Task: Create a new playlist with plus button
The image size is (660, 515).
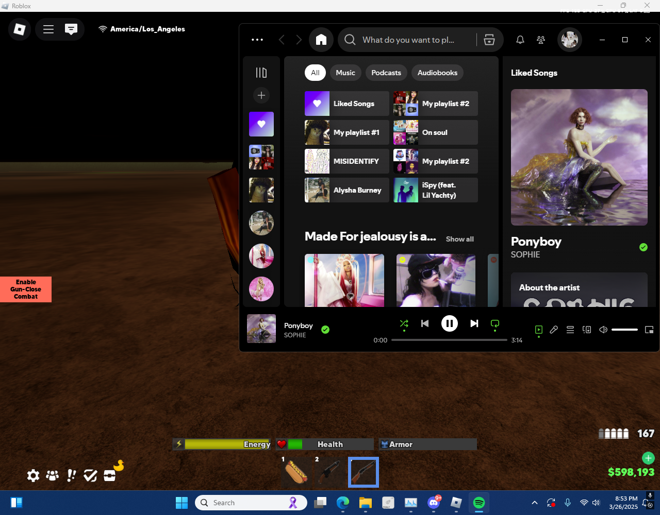Action: pos(261,95)
